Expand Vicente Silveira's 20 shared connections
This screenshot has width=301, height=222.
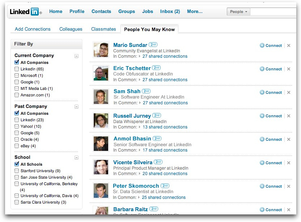pos(165,174)
